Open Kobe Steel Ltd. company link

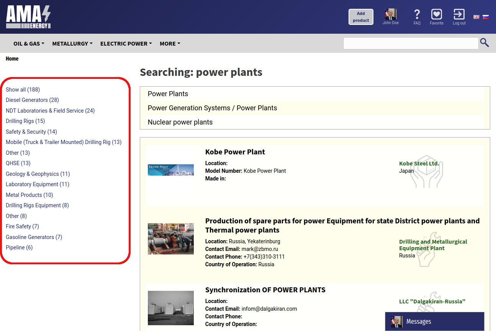coord(419,164)
